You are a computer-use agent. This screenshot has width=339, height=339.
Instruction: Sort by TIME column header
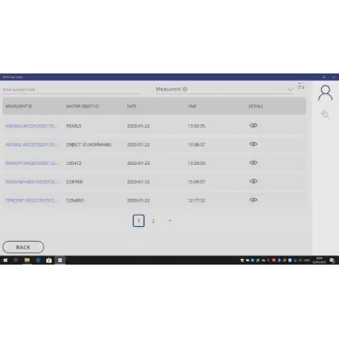(x=192, y=106)
